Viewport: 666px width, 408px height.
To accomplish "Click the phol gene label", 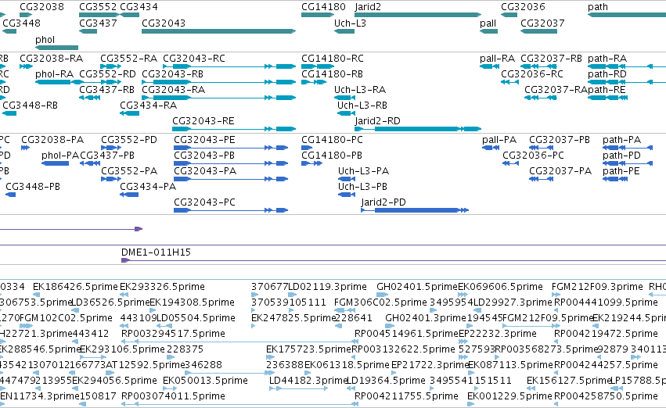I will [x=45, y=39].
